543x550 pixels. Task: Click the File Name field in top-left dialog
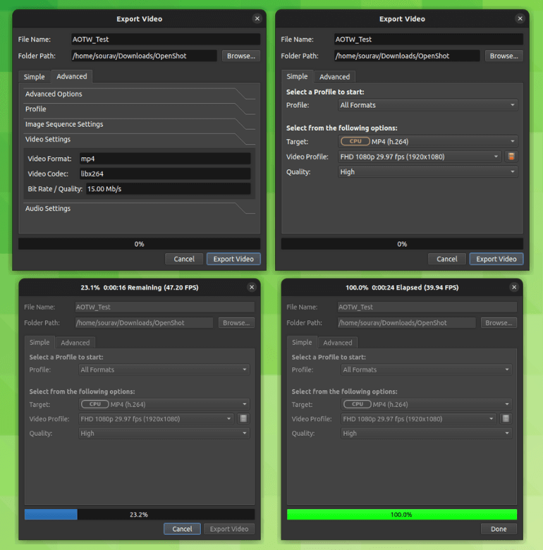click(x=166, y=39)
